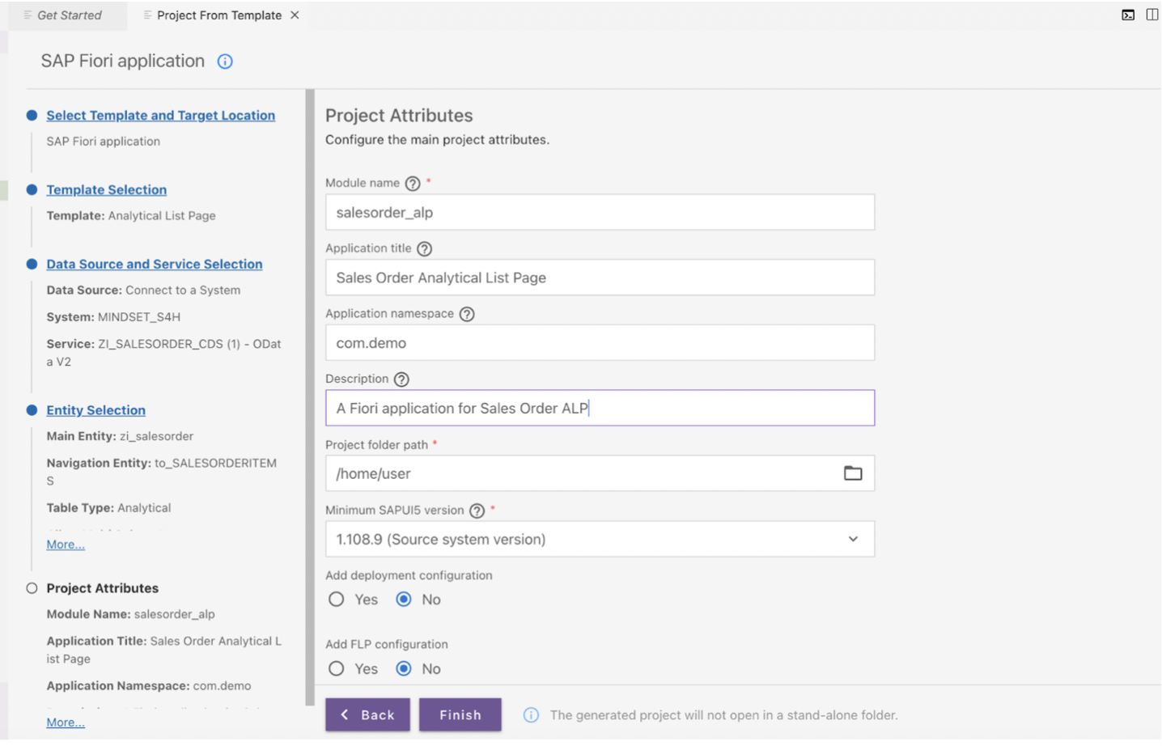Open the Application namespace help icon

[x=467, y=314]
